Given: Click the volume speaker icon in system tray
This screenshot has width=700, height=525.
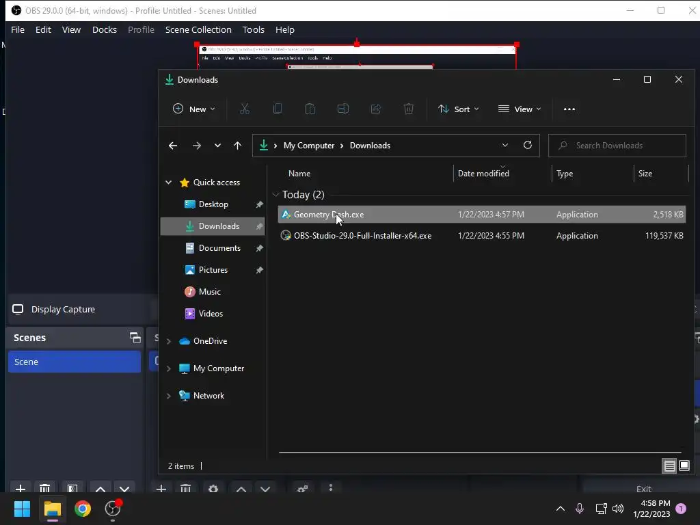Looking at the screenshot, I should click(x=618, y=509).
